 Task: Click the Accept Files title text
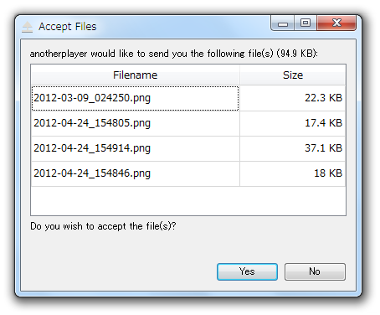point(68,27)
